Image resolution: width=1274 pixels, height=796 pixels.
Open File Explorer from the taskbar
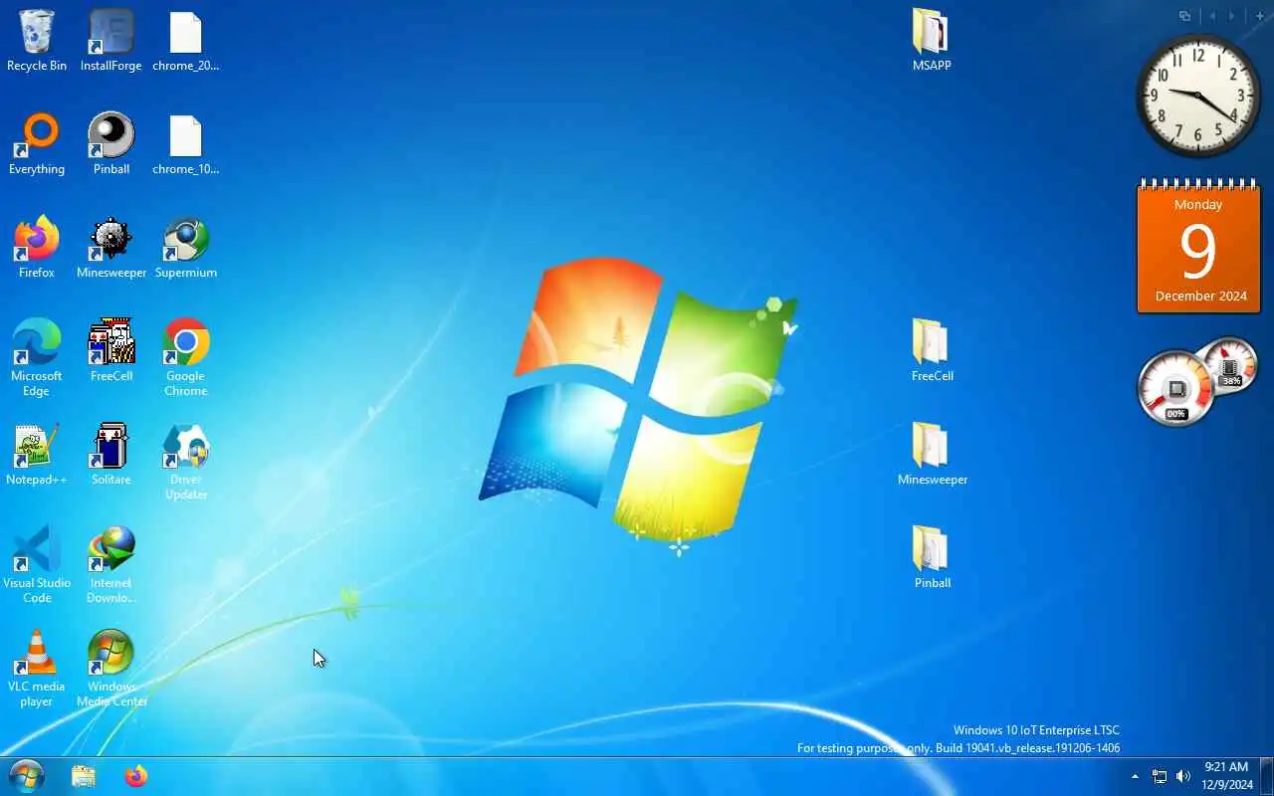tap(84, 776)
